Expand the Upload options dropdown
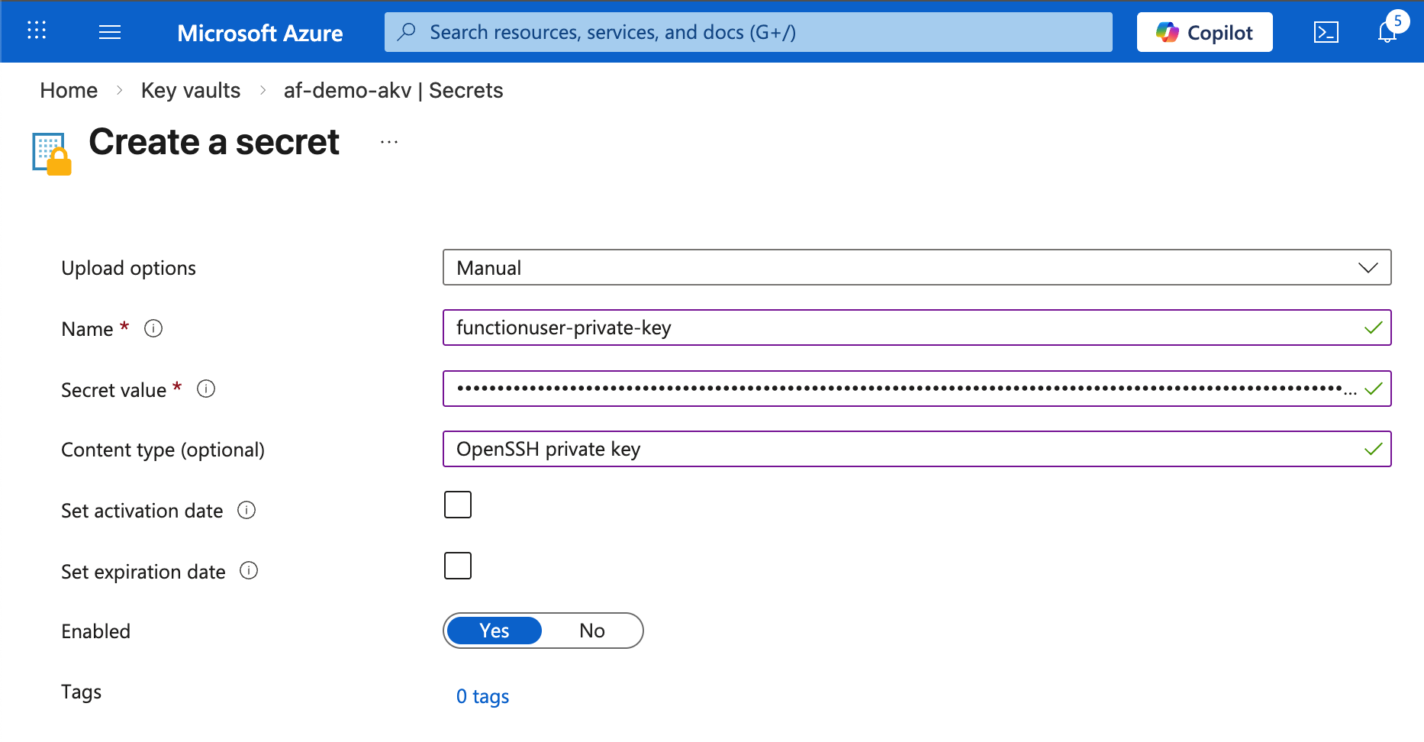This screenshot has width=1424, height=742. (916, 268)
